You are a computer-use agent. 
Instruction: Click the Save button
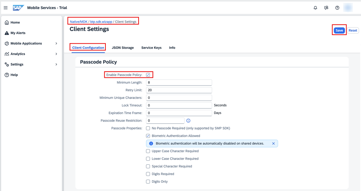coord(339,30)
